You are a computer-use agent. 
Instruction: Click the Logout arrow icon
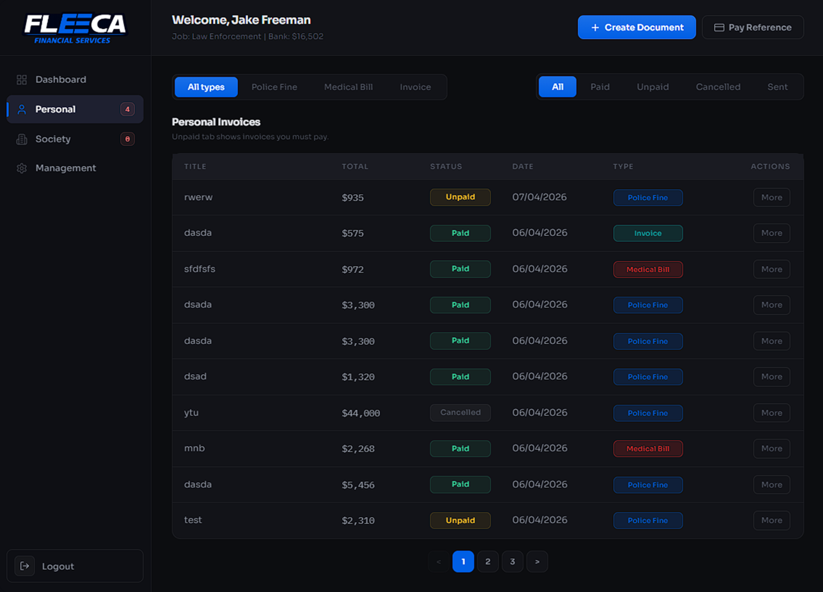[x=25, y=566]
